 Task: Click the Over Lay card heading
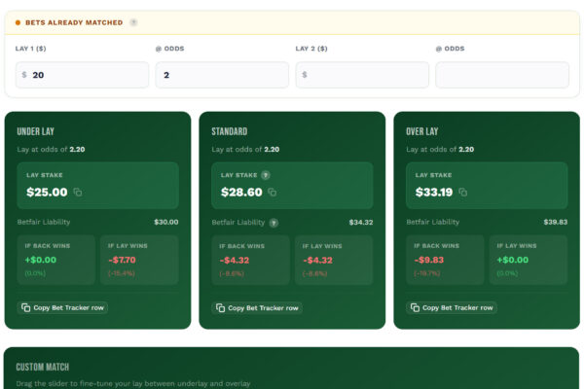[x=422, y=131]
